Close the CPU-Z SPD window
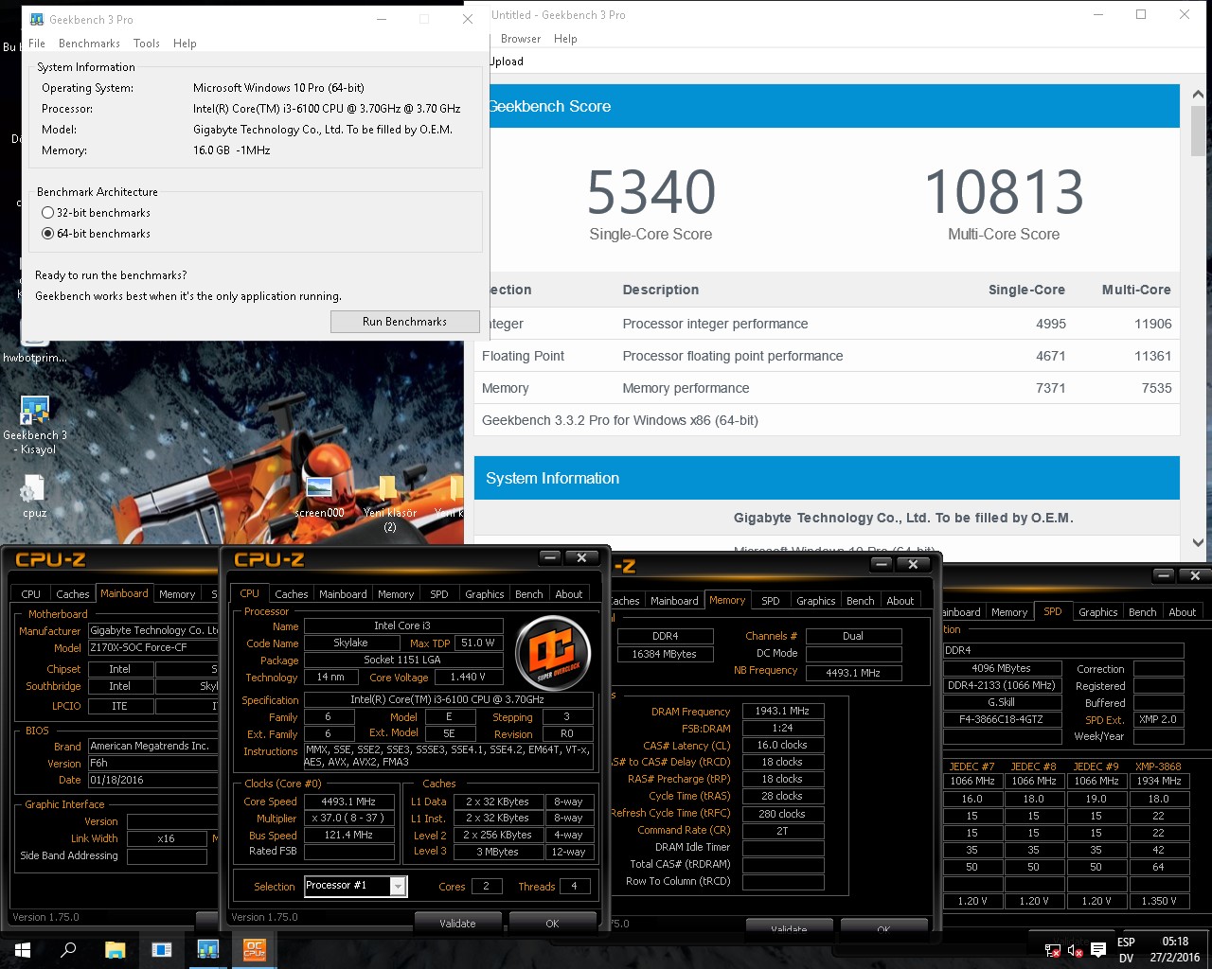The height and width of the screenshot is (969, 1212). tap(1195, 575)
